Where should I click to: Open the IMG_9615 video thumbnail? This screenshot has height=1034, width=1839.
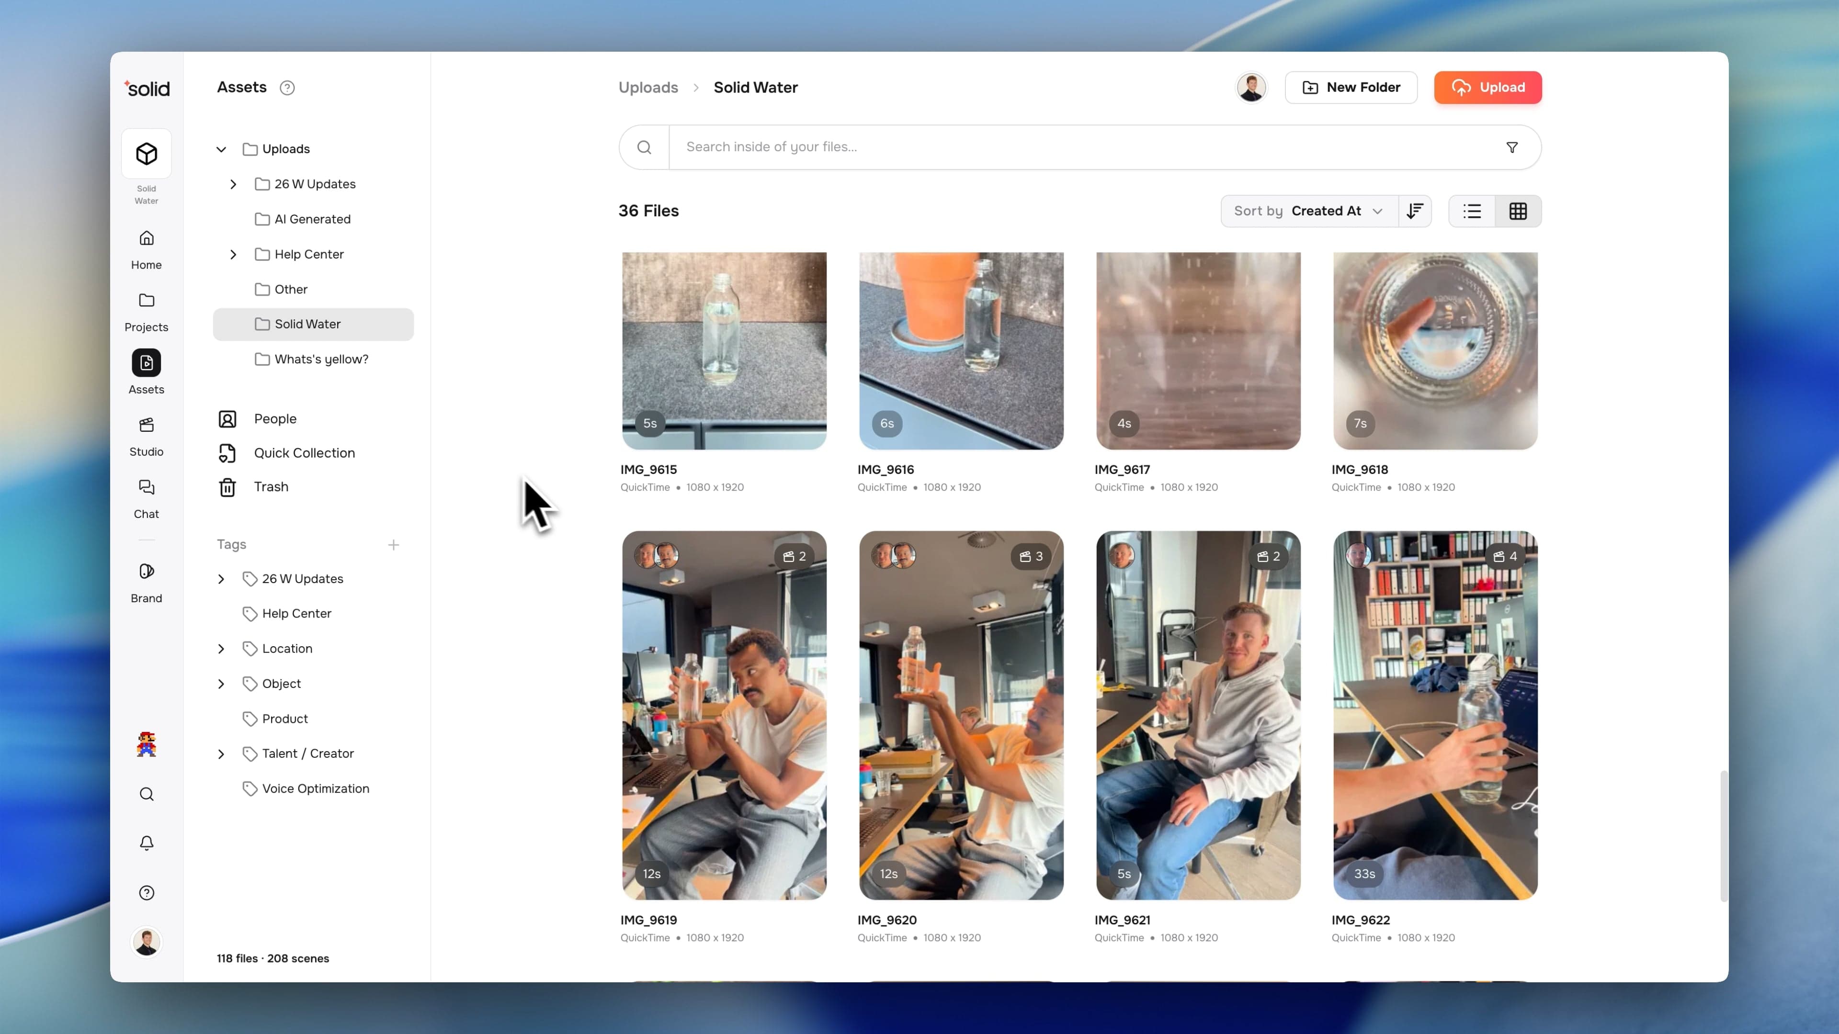click(x=724, y=350)
